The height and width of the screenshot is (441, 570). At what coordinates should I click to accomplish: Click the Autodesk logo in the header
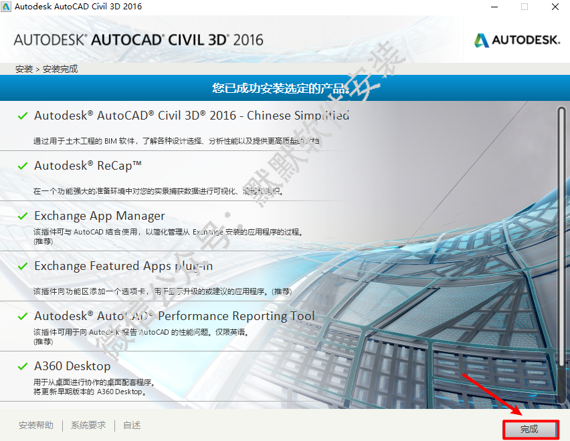516,40
